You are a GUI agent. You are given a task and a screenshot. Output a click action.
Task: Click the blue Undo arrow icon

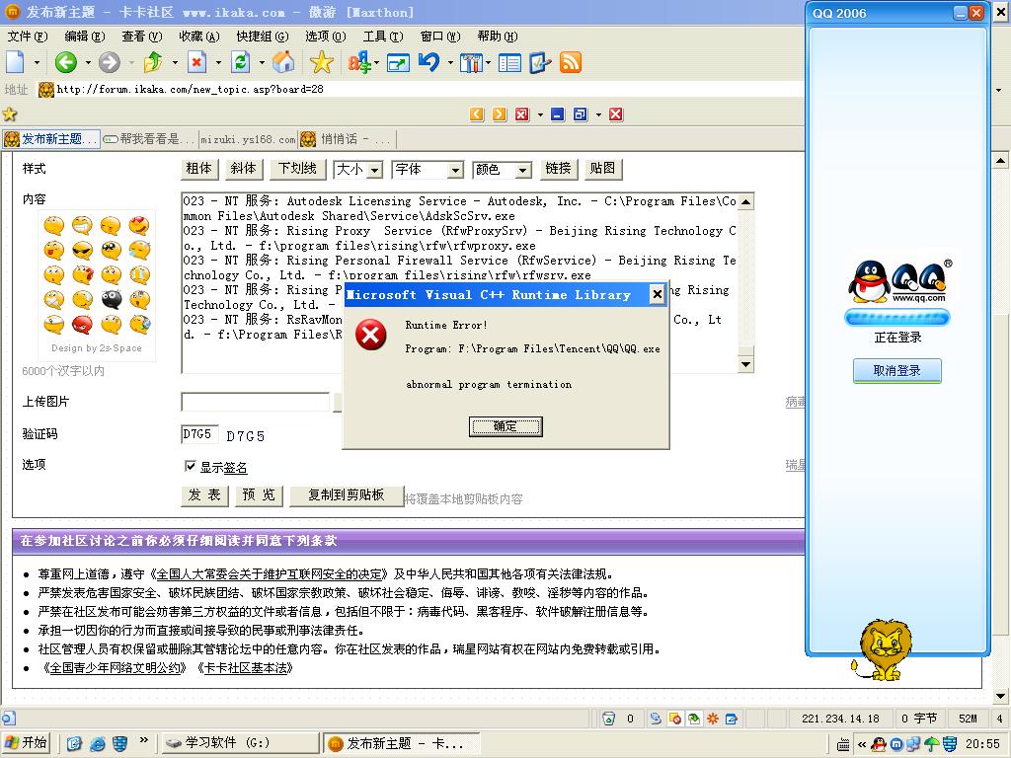pos(428,62)
